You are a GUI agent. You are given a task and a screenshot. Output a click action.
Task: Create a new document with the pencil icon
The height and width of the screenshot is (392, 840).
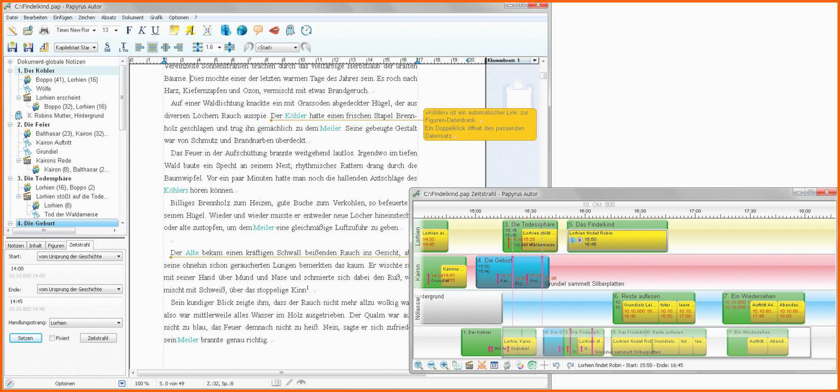12,30
